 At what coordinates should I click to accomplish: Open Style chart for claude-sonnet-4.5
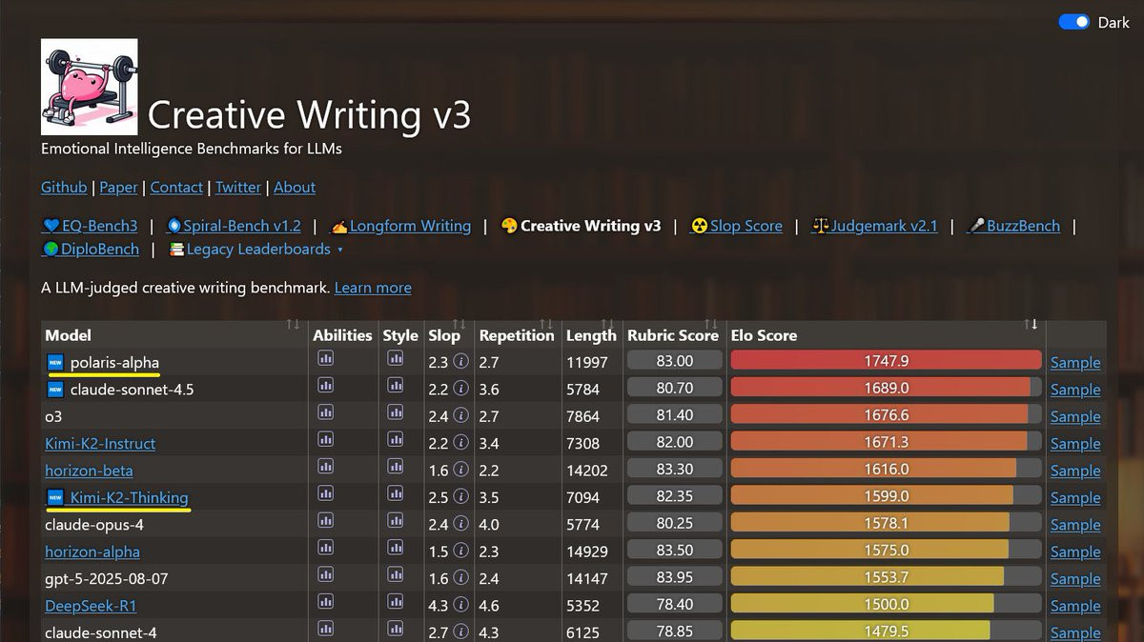pos(395,386)
